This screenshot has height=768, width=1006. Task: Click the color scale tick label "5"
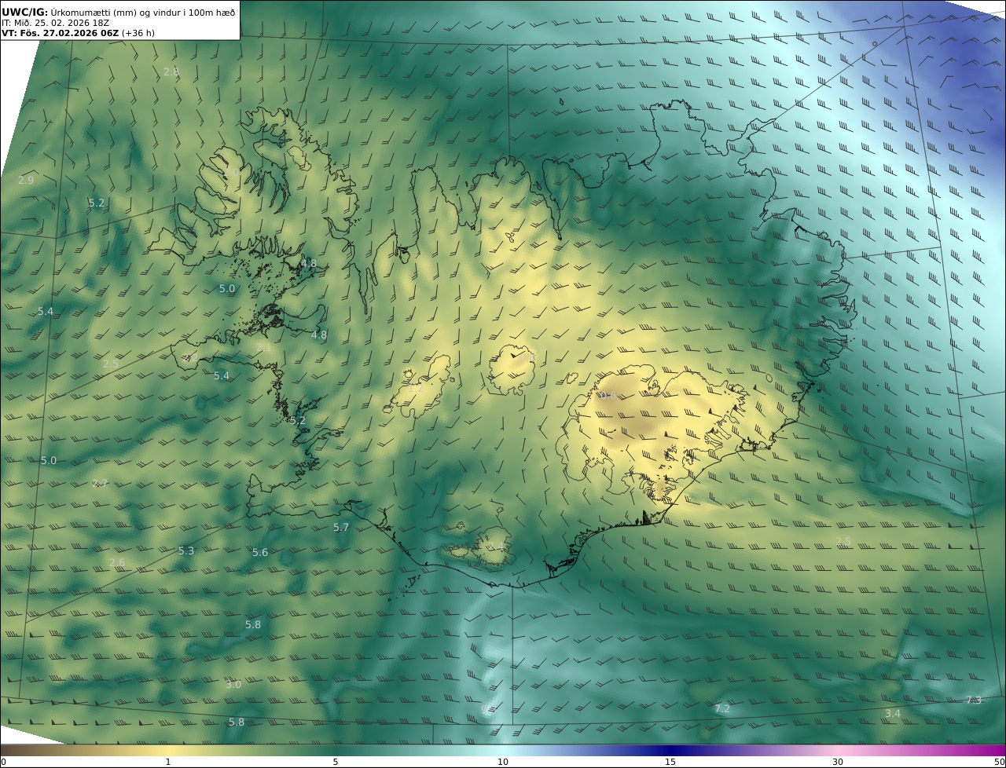[336, 762]
